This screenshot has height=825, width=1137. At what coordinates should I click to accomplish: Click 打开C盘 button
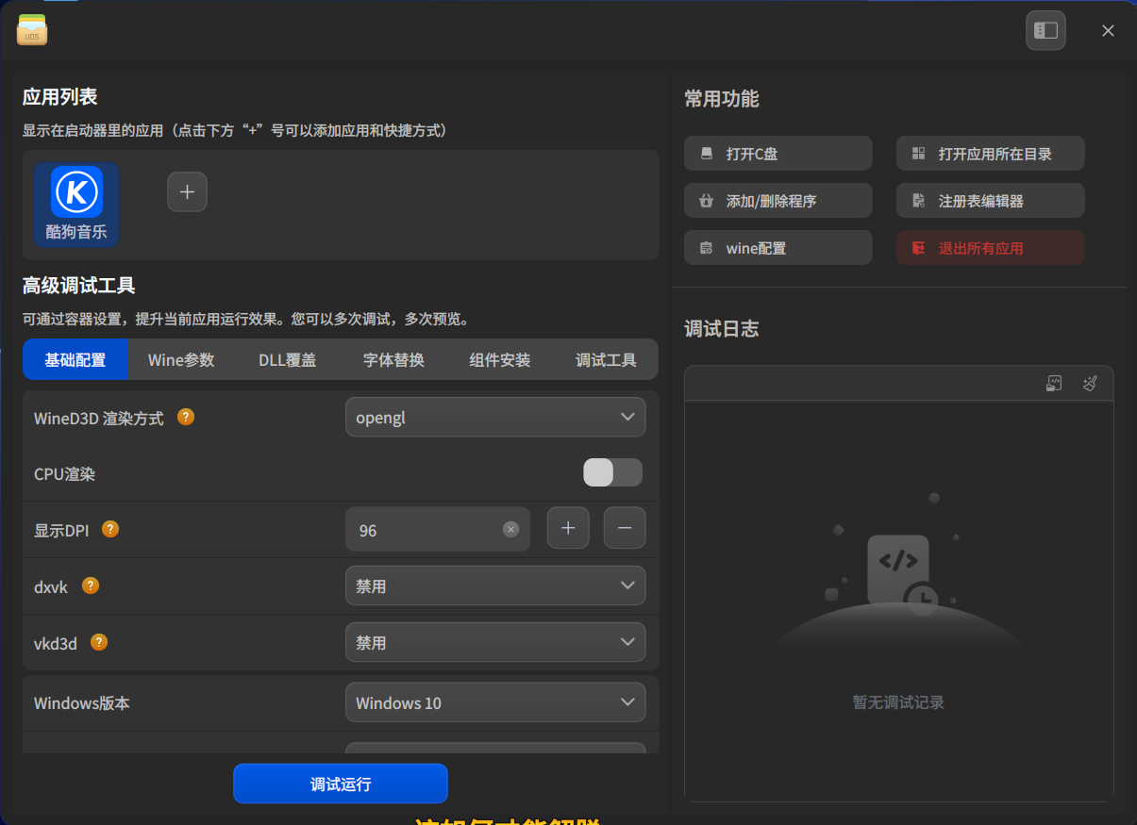778,154
